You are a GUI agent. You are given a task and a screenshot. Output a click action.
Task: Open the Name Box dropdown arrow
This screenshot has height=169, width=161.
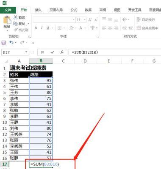(26, 52)
